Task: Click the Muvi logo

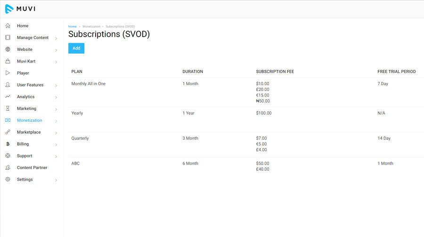Action: (x=20, y=9)
